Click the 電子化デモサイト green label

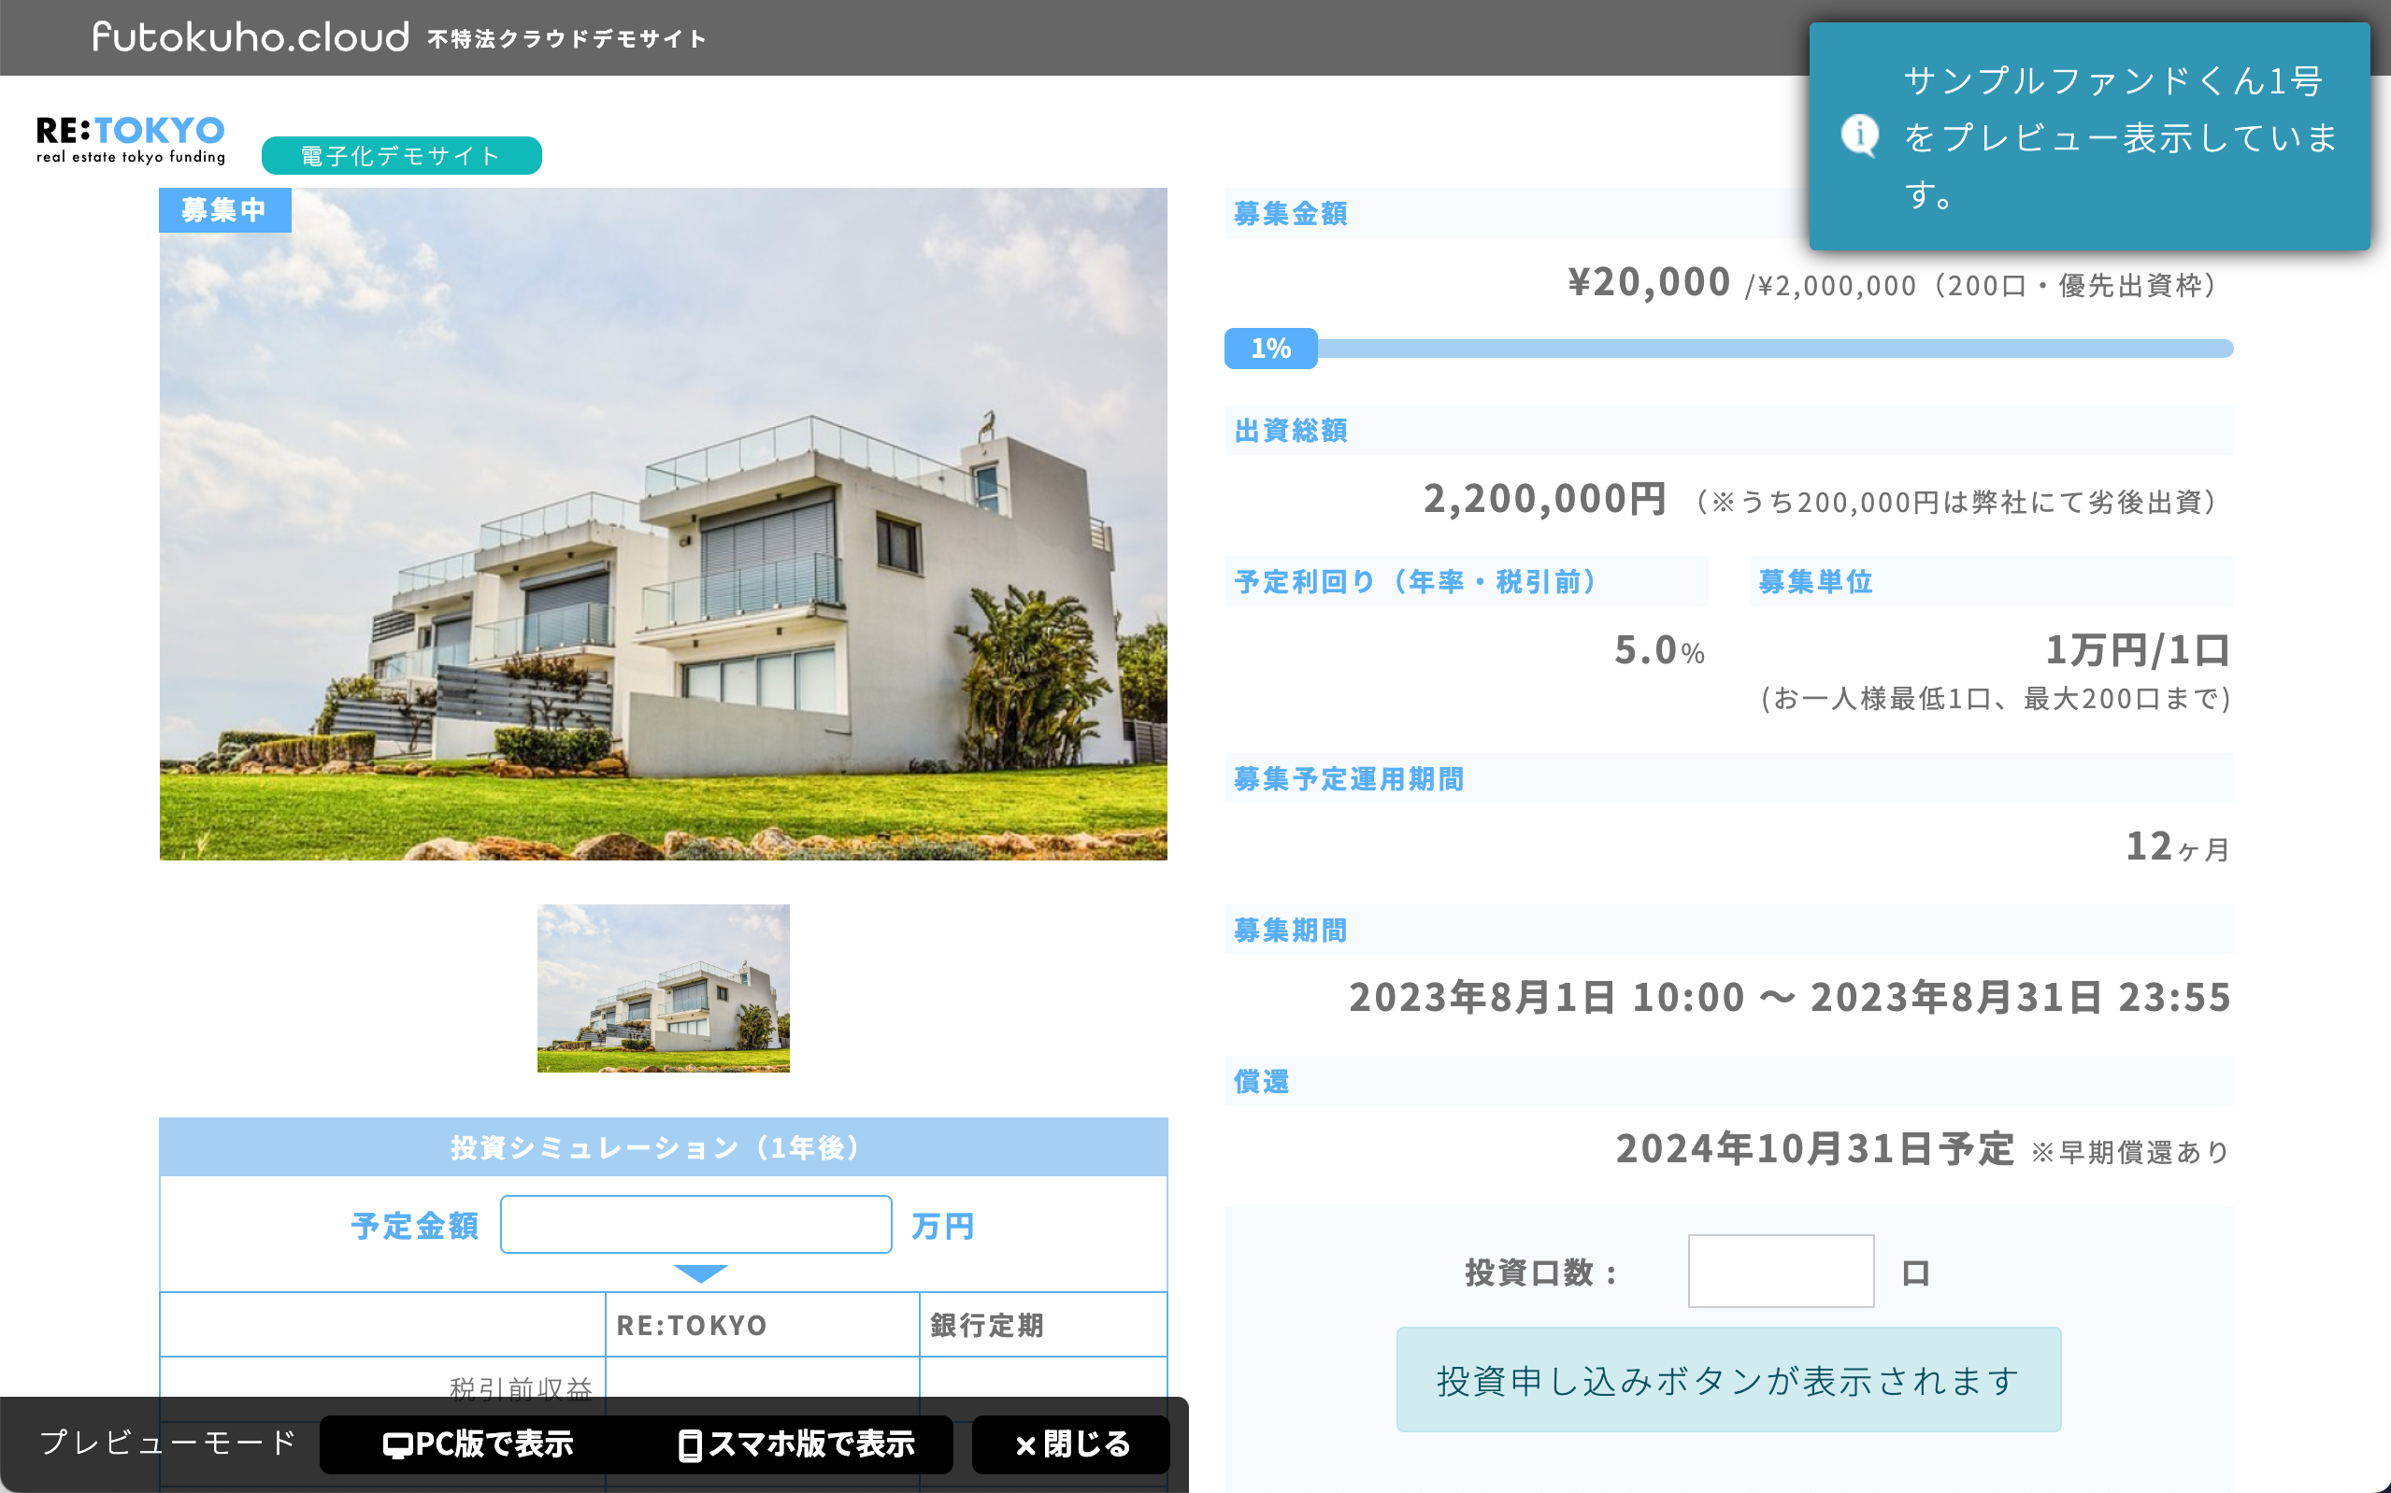401,156
